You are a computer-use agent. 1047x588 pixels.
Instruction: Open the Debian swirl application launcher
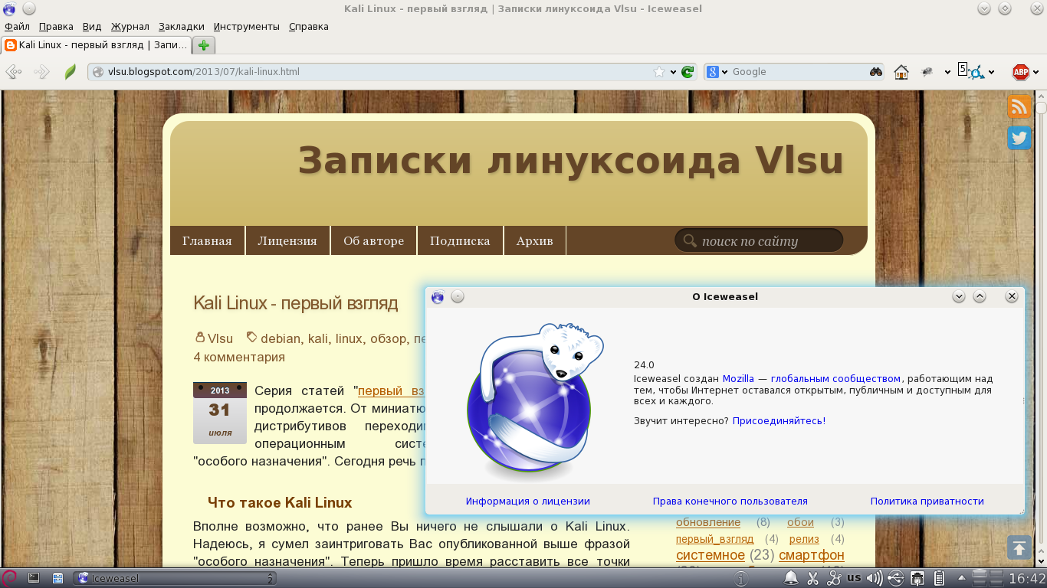10,578
